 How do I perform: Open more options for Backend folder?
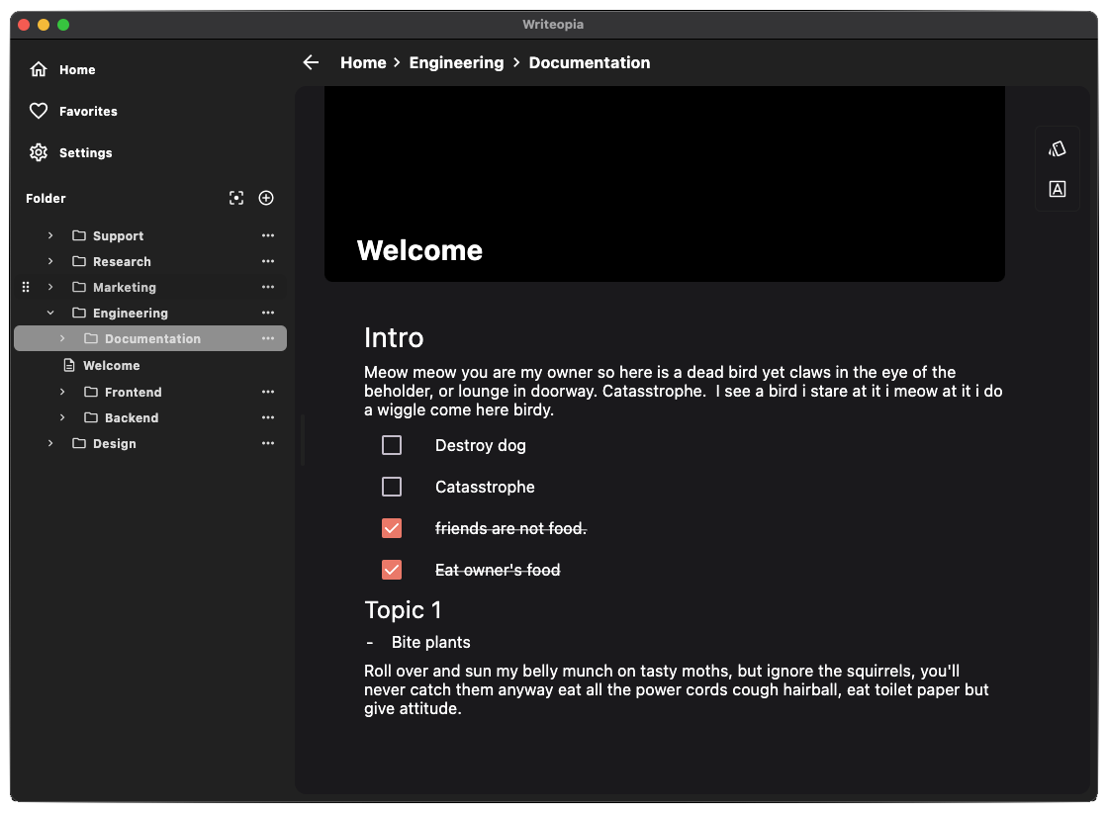pos(267,417)
